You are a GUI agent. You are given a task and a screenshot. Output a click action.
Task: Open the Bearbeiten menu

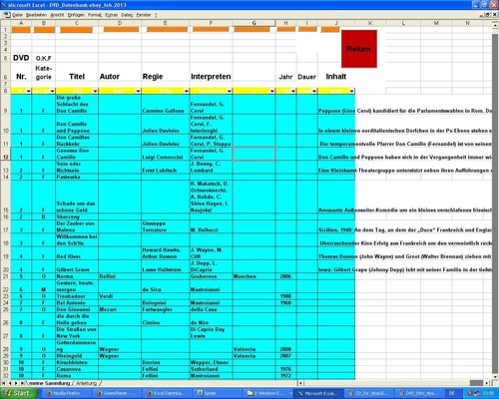[x=36, y=15]
